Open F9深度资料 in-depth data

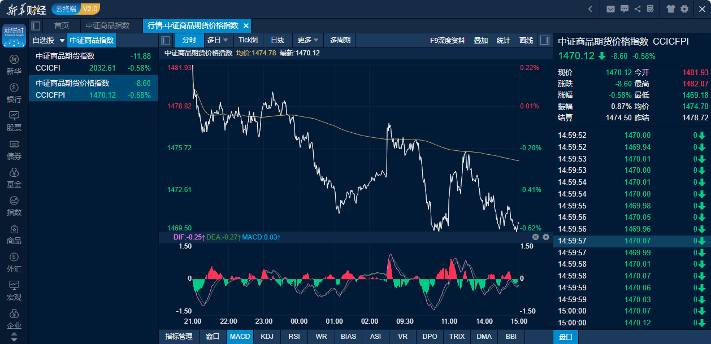pyautogui.click(x=448, y=40)
